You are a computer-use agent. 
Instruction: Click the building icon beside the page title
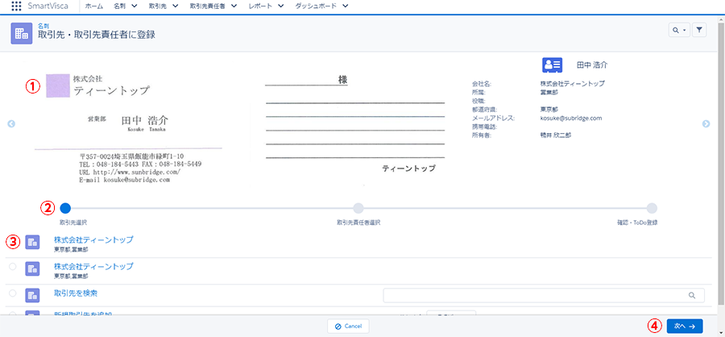(x=21, y=33)
